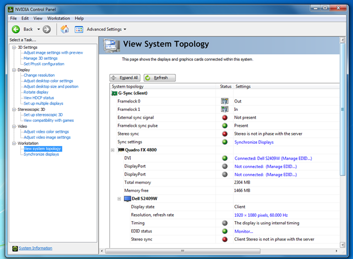
Task: Go to Home via house icon
Action: click(65, 29)
